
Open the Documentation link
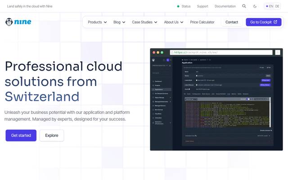(225, 6)
